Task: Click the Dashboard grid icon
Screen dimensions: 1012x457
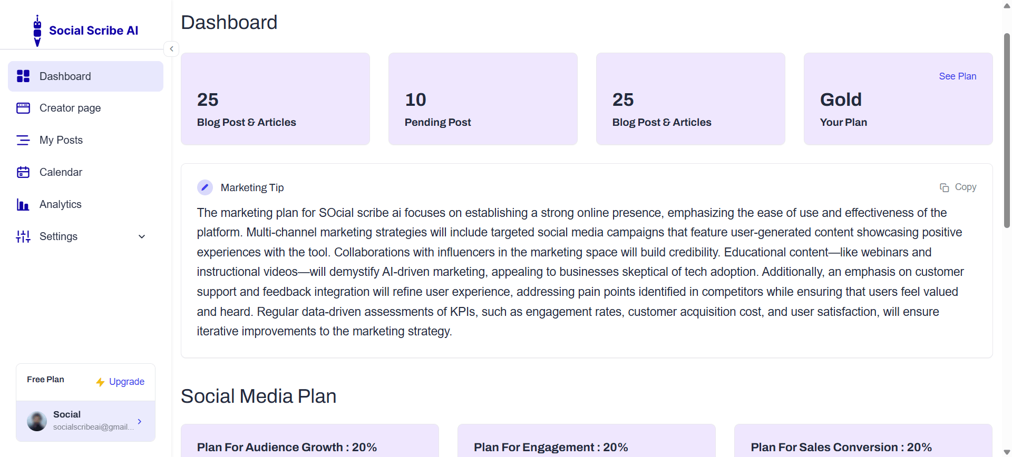Action: click(x=23, y=76)
